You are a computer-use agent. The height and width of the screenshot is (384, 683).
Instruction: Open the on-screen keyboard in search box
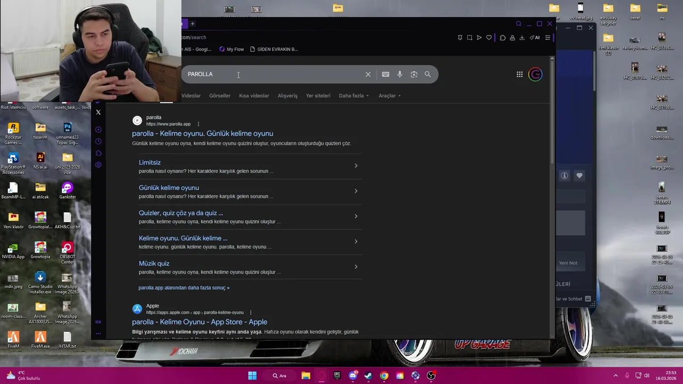[385, 75]
